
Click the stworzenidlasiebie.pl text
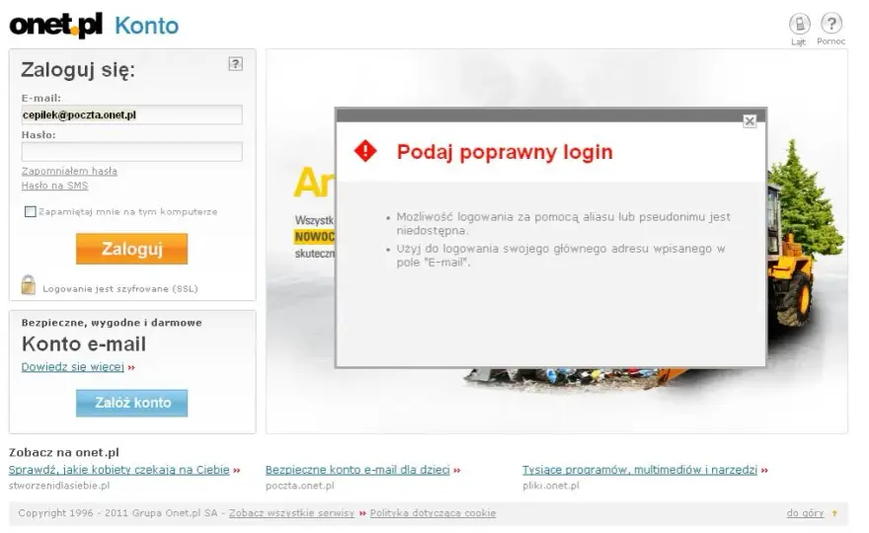click(x=59, y=486)
